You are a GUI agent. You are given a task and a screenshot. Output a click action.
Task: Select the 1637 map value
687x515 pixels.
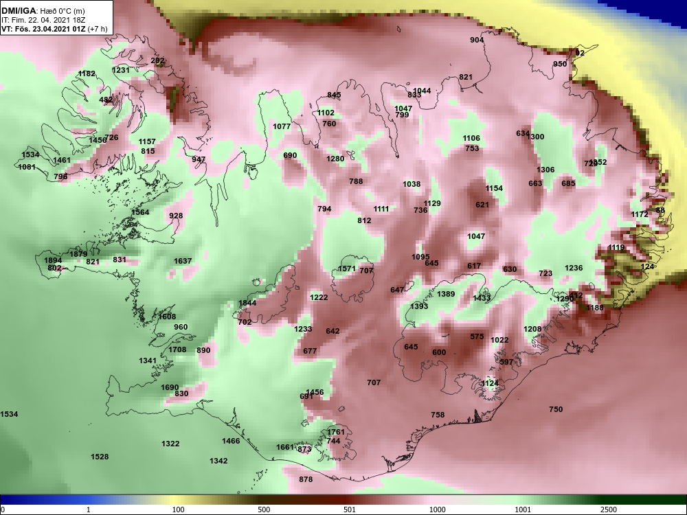183,261
